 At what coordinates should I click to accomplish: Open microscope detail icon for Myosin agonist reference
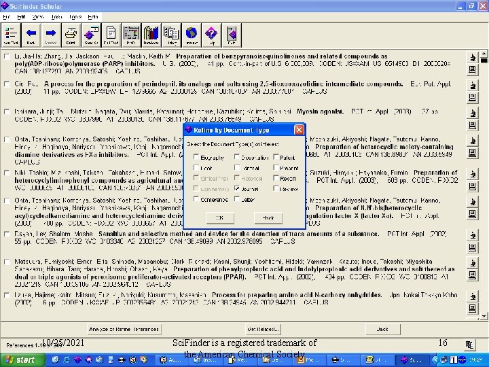point(473,113)
